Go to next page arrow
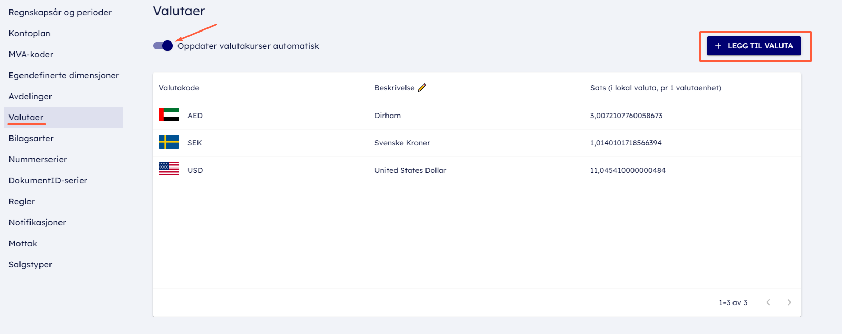 [x=789, y=302]
